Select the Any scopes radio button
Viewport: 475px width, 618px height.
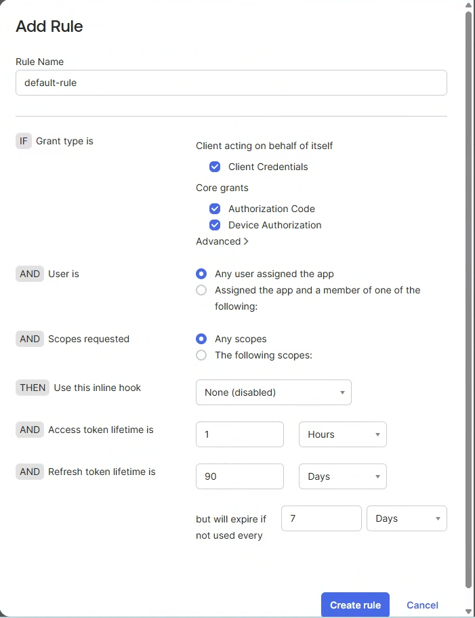pyautogui.click(x=201, y=339)
